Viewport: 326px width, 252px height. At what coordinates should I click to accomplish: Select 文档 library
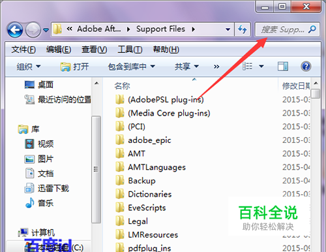46,174
